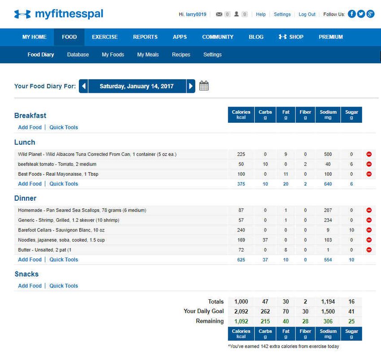Open Generic Shrimp, Grilled entry
The height and width of the screenshot is (357, 381).
click(x=69, y=220)
